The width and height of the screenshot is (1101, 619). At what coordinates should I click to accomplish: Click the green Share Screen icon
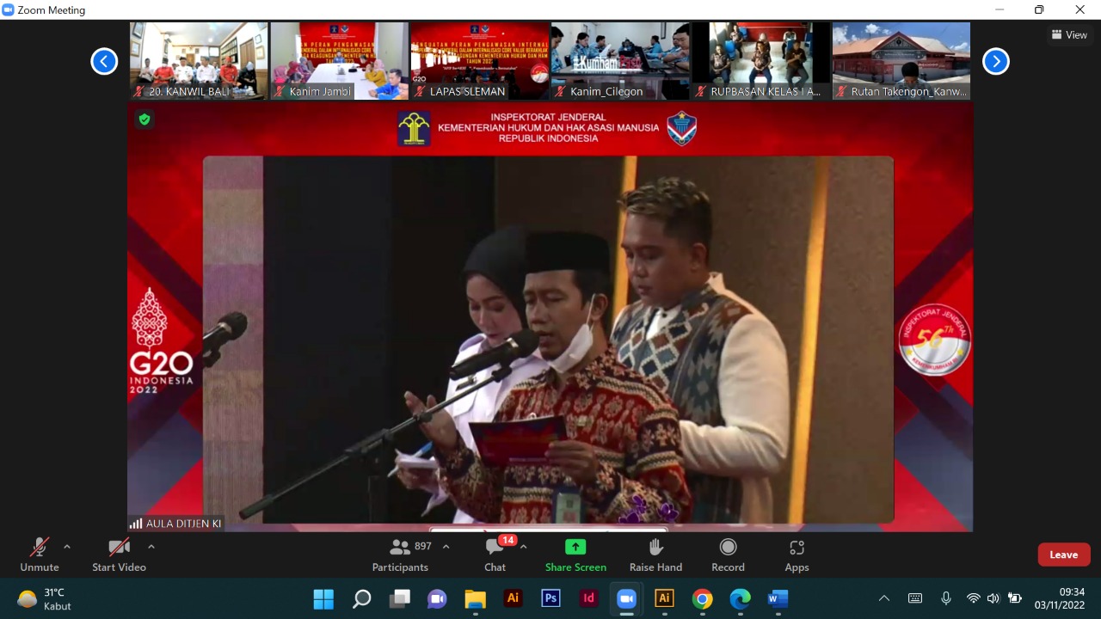[575, 547]
